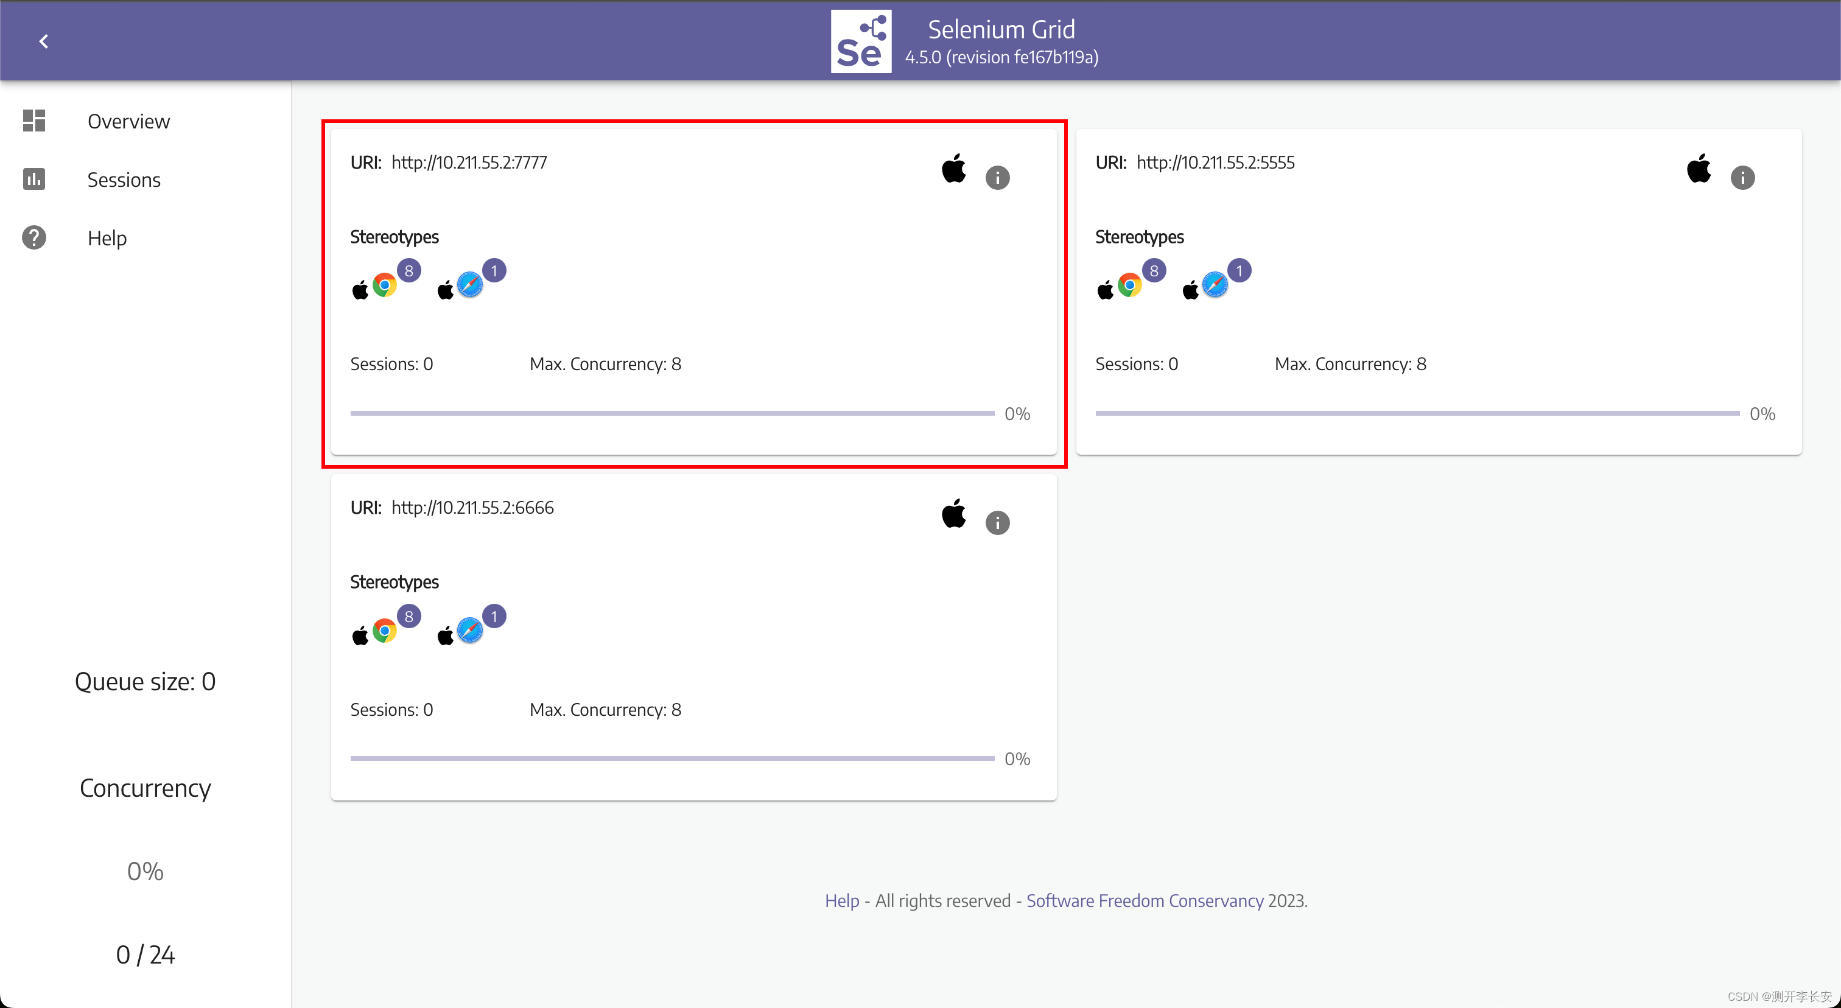Screen dimensions: 1841x1008
Task: Open the Software Freedom Conservancy link
Action: tap(1145, 901)
